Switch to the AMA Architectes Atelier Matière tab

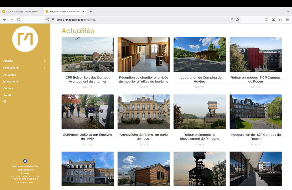tap(20, 12)
